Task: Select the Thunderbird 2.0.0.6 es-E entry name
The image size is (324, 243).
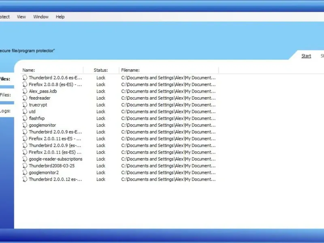Action: [55, 78]
